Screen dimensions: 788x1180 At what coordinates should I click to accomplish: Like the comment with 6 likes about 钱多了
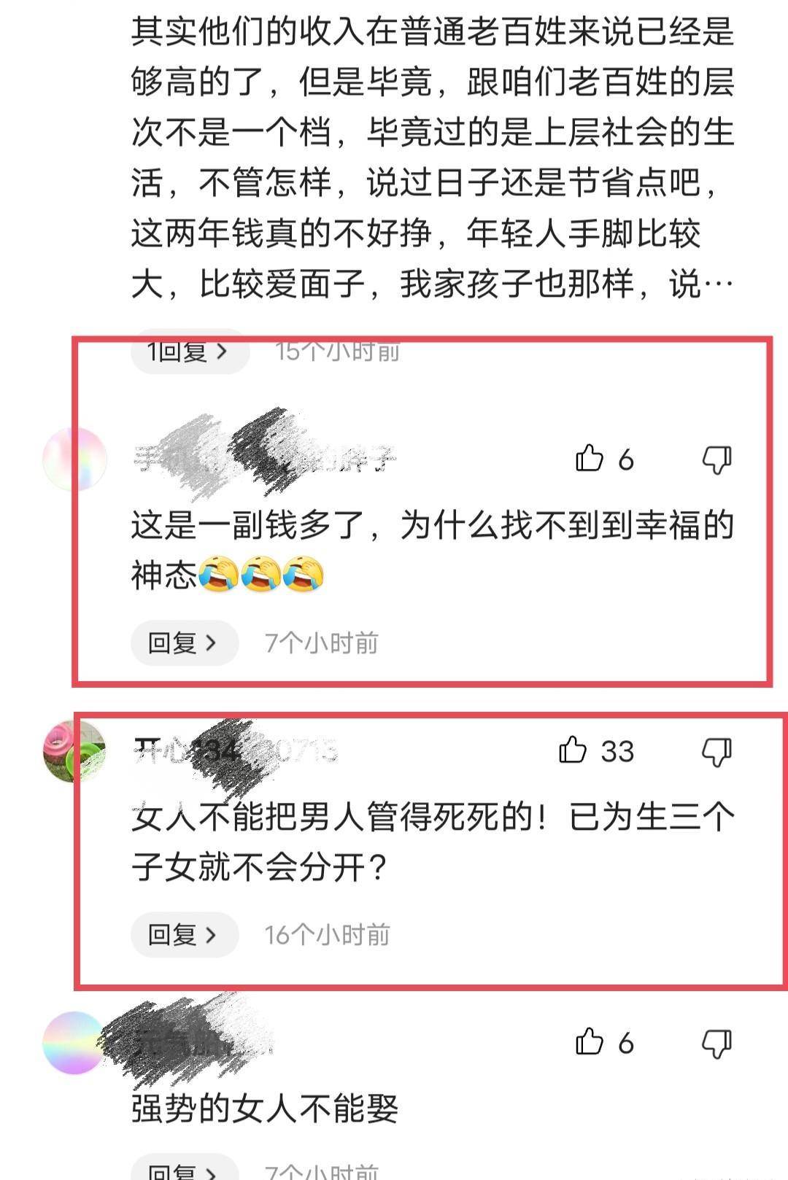point(590,459)
